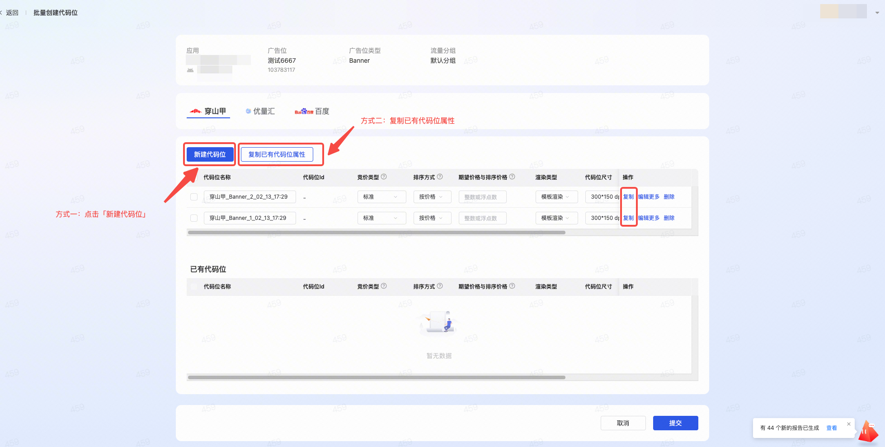Click expected price input in first row
Screen dimensions: 885x447
pyautogui.click(x=482, y=197)
